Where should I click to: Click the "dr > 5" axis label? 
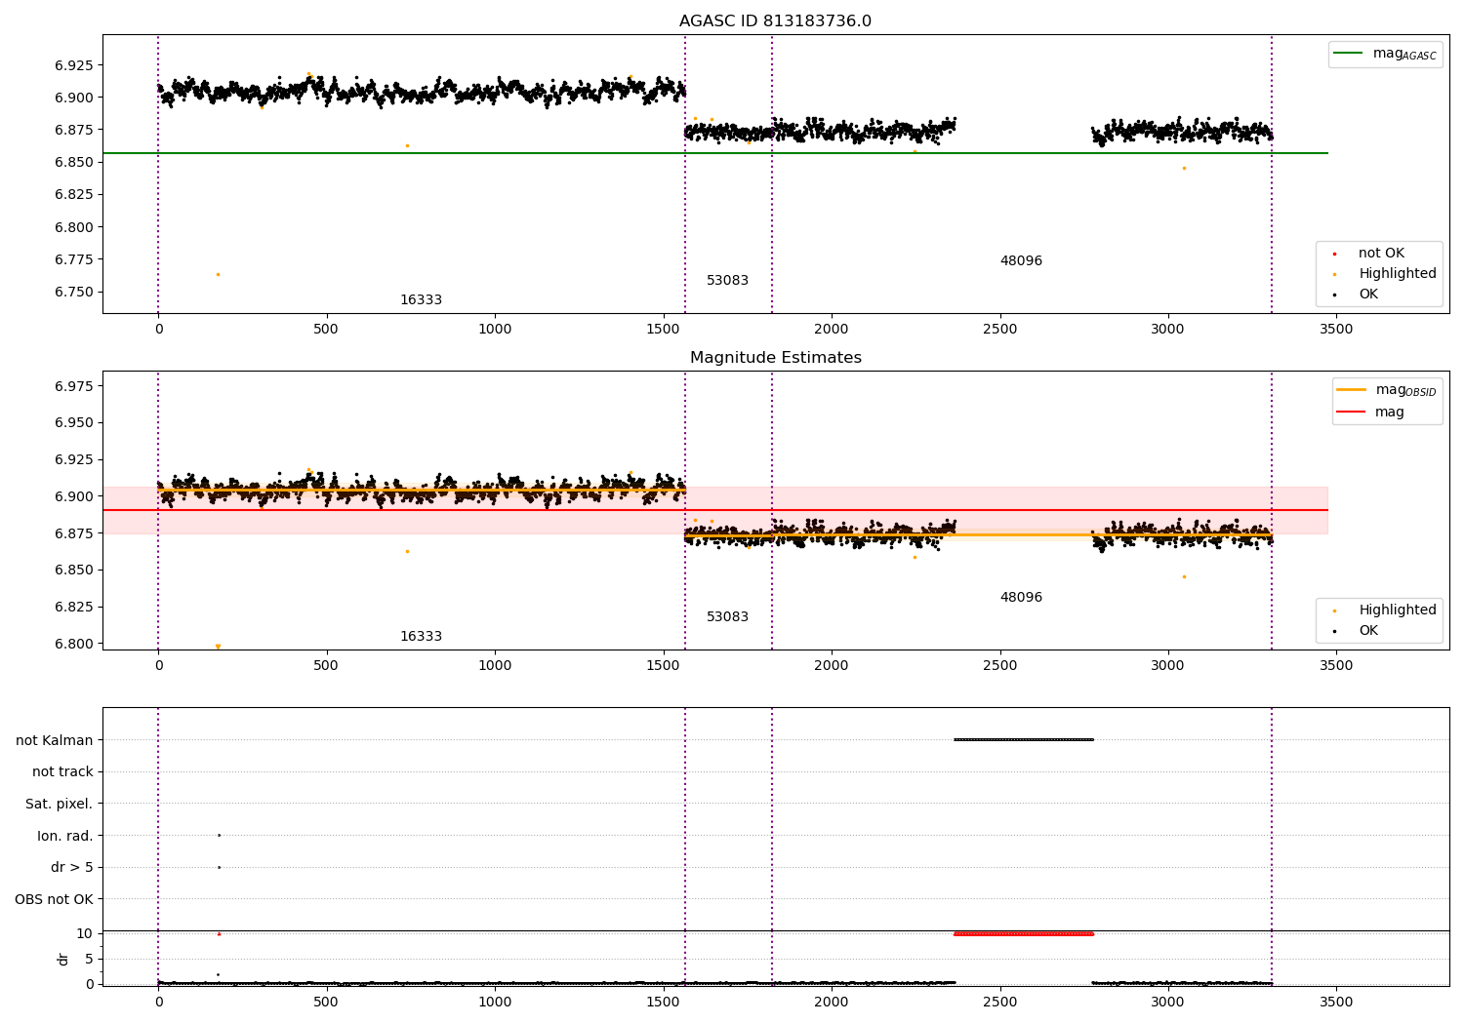pyautogui.click(x=72, y=868)
